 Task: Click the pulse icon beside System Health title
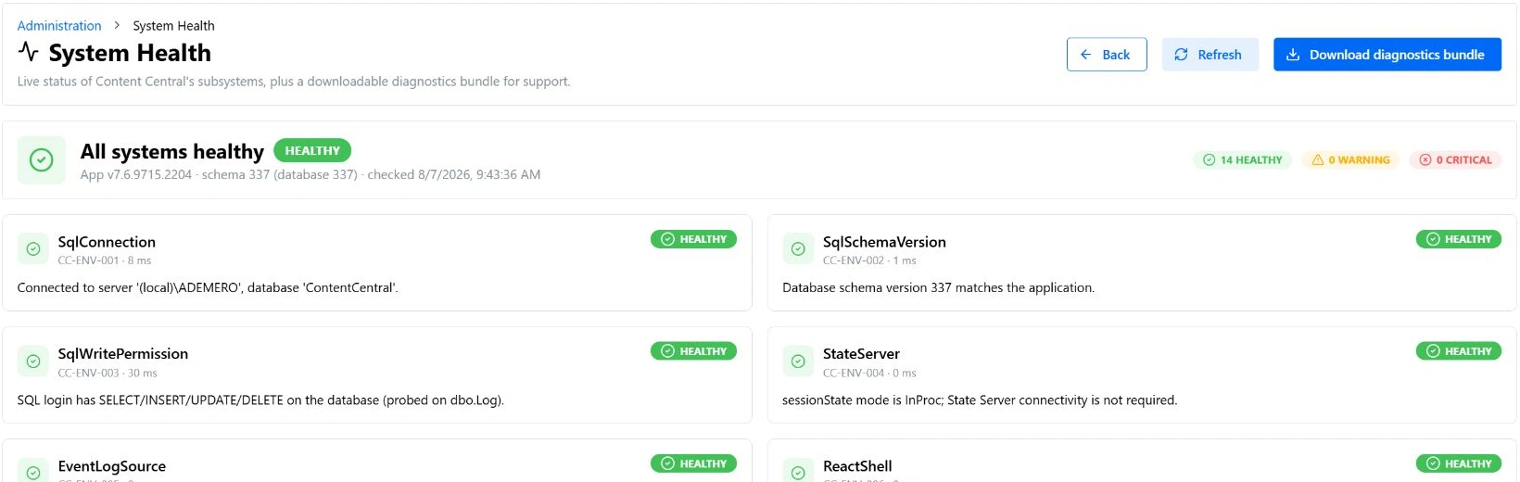28,52
